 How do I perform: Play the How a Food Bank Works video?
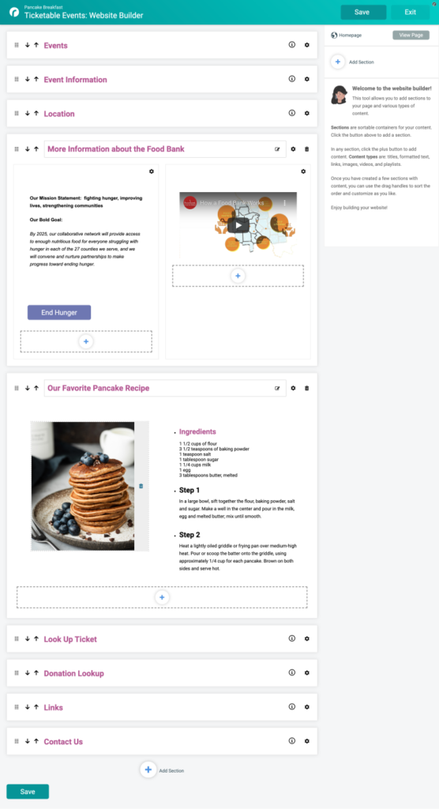pyautogui.click(x=238, y=225)
